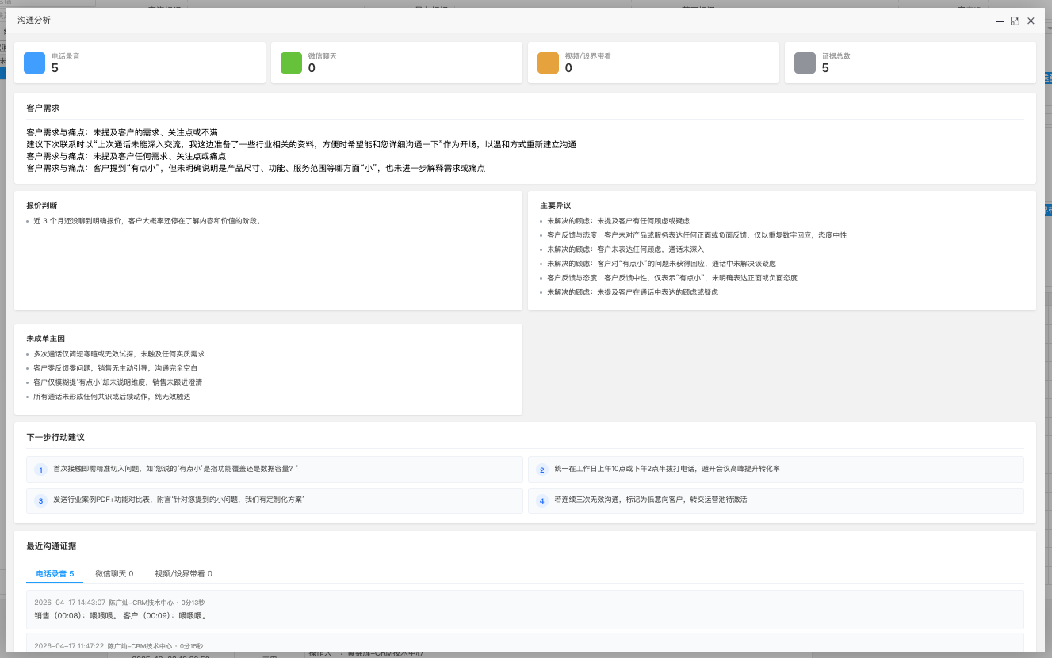Viewport: 1052px width, 658px height.
Task: Open the 视频/设界带看 0 tab
Action: click(183, 573)
